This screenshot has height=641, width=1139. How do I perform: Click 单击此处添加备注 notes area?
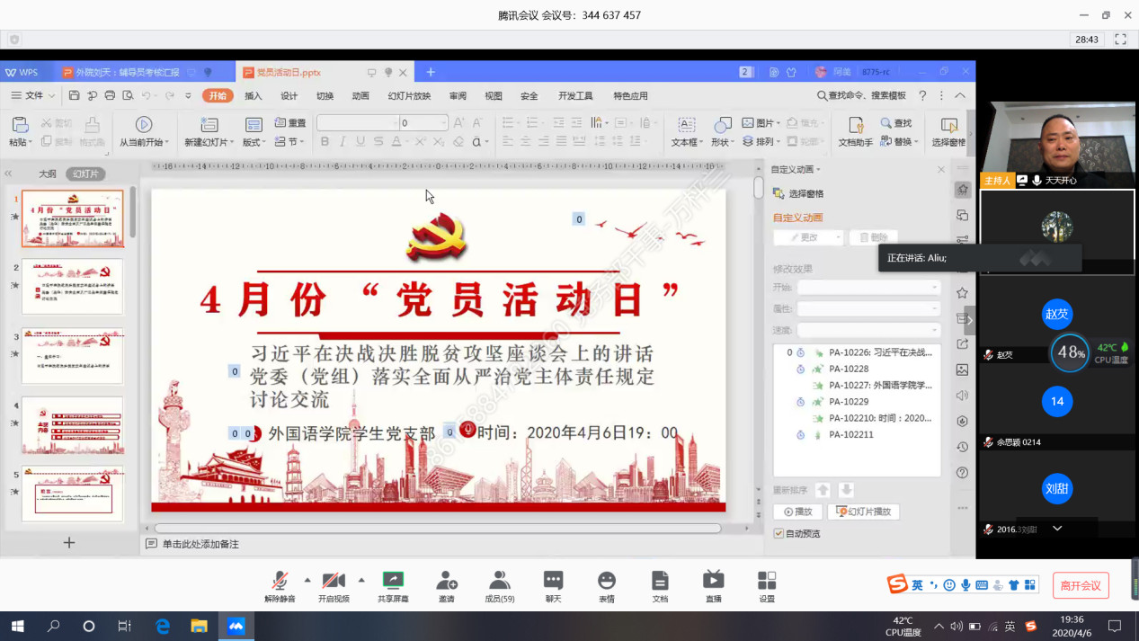click(200, 544)
